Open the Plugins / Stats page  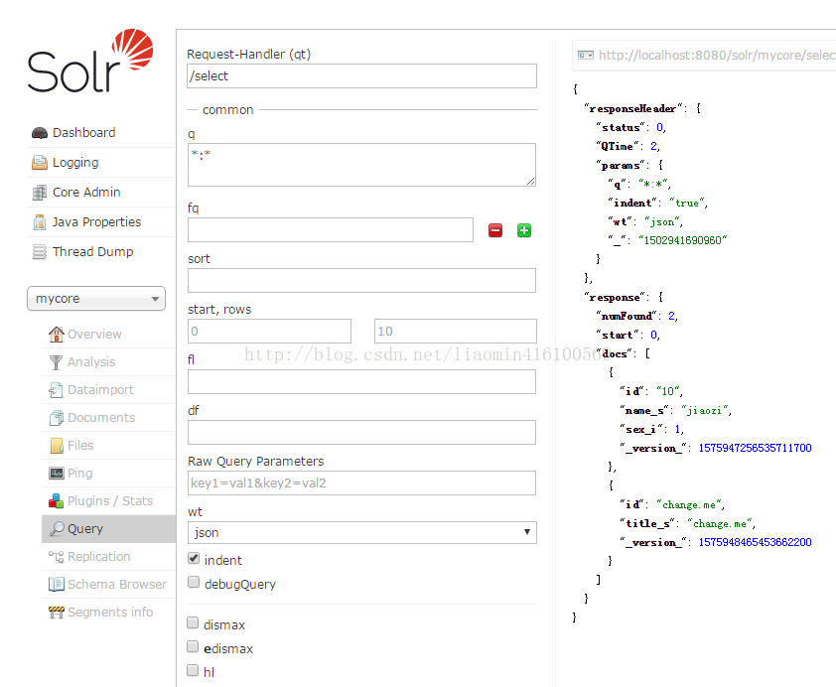pos(110,501)
